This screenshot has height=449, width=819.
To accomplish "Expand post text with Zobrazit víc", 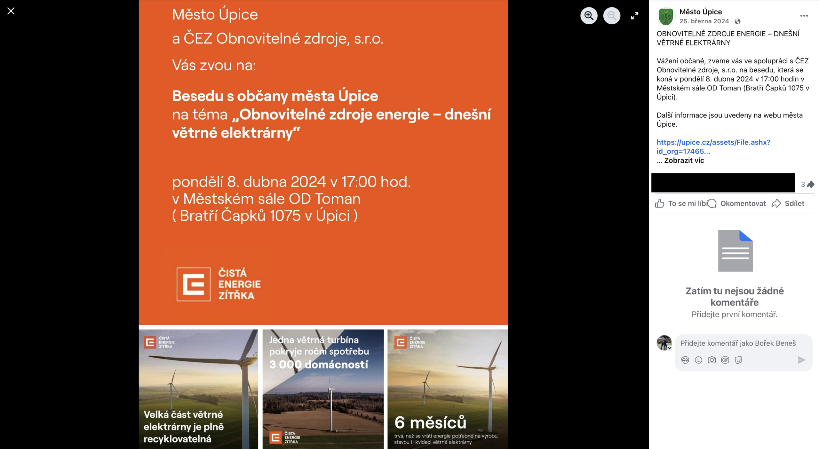I will pos(684,161).
